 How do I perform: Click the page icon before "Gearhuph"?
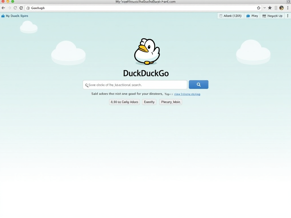click(x=28, y=8)
